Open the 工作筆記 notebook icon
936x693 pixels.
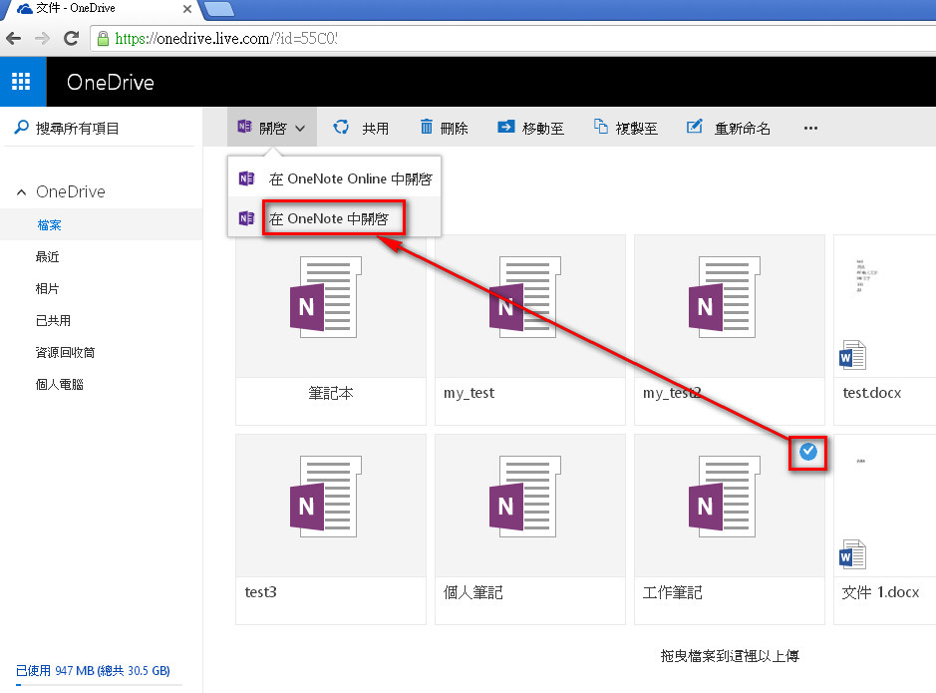[x=725, y=496]
